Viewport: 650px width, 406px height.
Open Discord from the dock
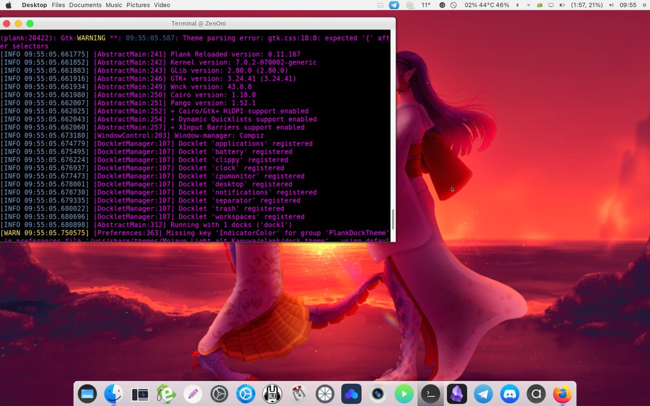coord(510,394)
